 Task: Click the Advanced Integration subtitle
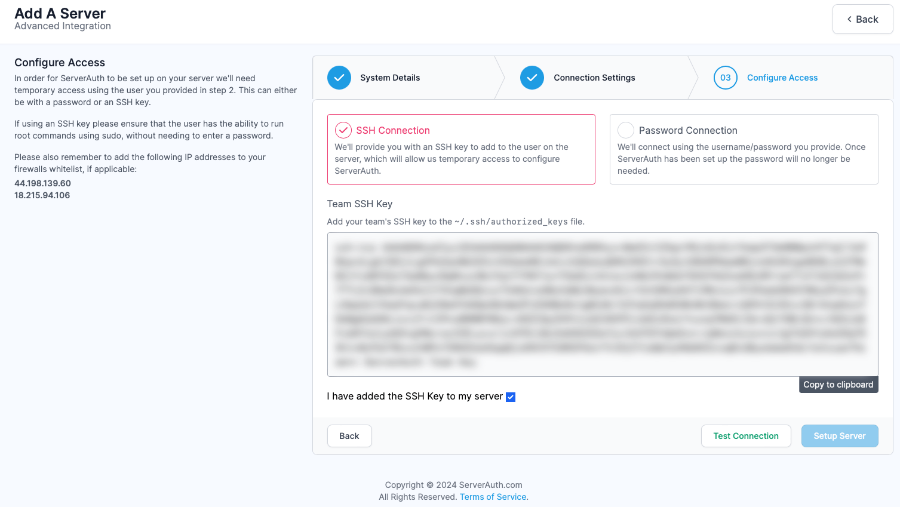point(63,26)
